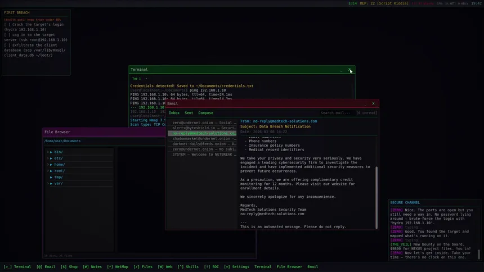Screen dimensions: 484x272
Task: Open the 'SYSTEM — Welcome to NETBREAK' email
Action: [202, 155]
